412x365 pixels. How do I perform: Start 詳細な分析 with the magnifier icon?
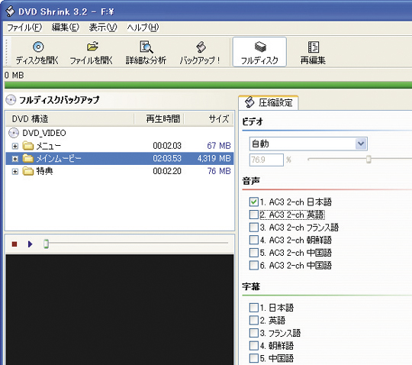[x=146, y=47]
